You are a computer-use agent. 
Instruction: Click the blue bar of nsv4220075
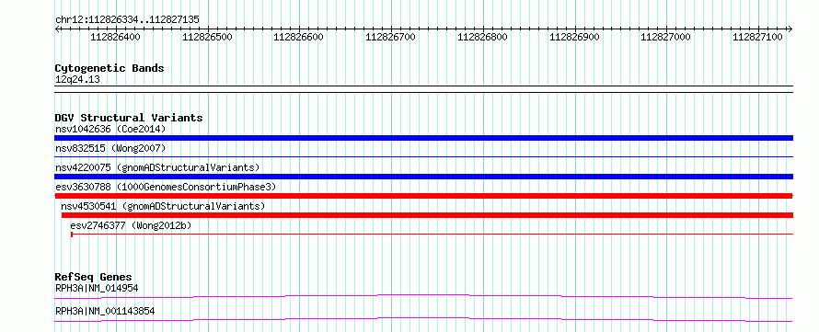(423, 177)
